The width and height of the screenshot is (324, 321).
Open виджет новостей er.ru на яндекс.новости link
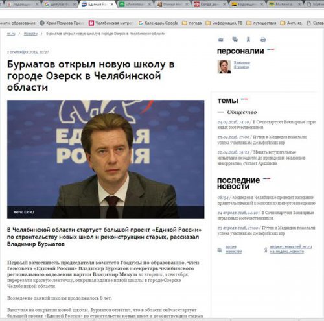(291, 249)
